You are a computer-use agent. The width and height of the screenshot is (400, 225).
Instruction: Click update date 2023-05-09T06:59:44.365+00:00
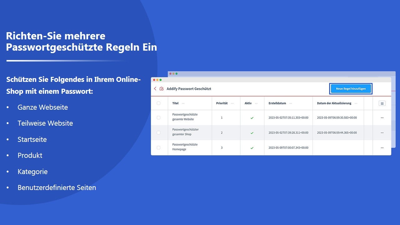coord(337,133)
